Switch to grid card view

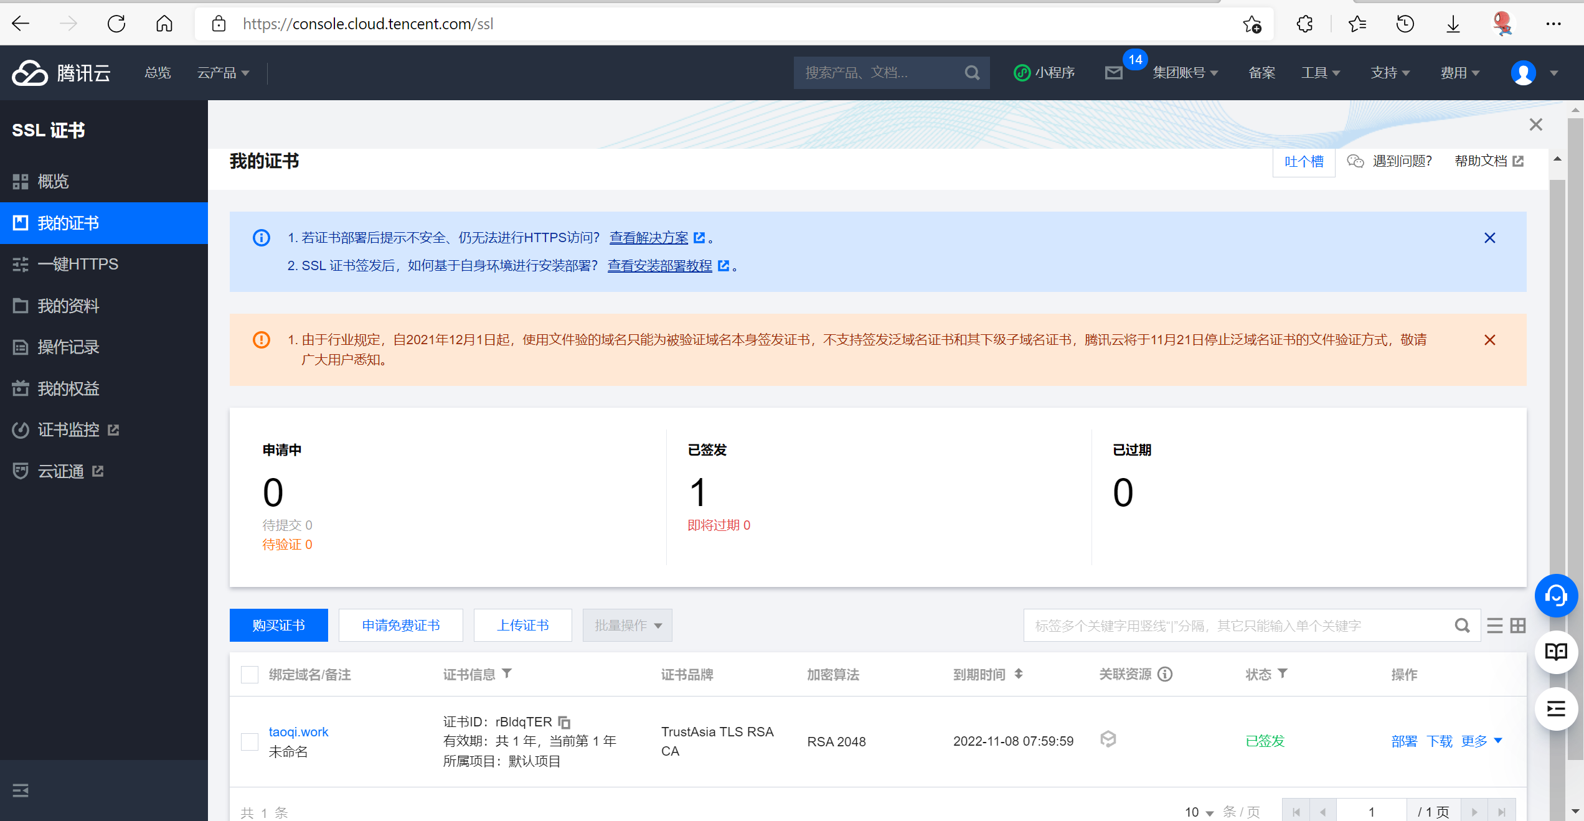click(x=1518, y=626)
